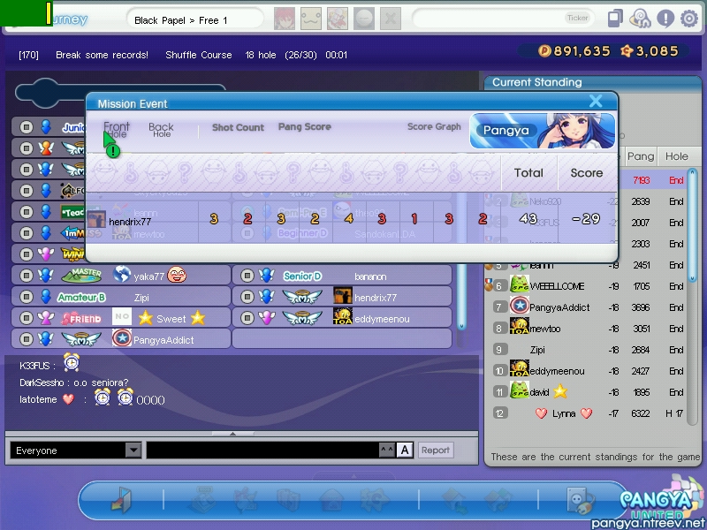Click 'Shuffle Course' in room info bar
The image size is (707, 530).
[x=198, y=55]
